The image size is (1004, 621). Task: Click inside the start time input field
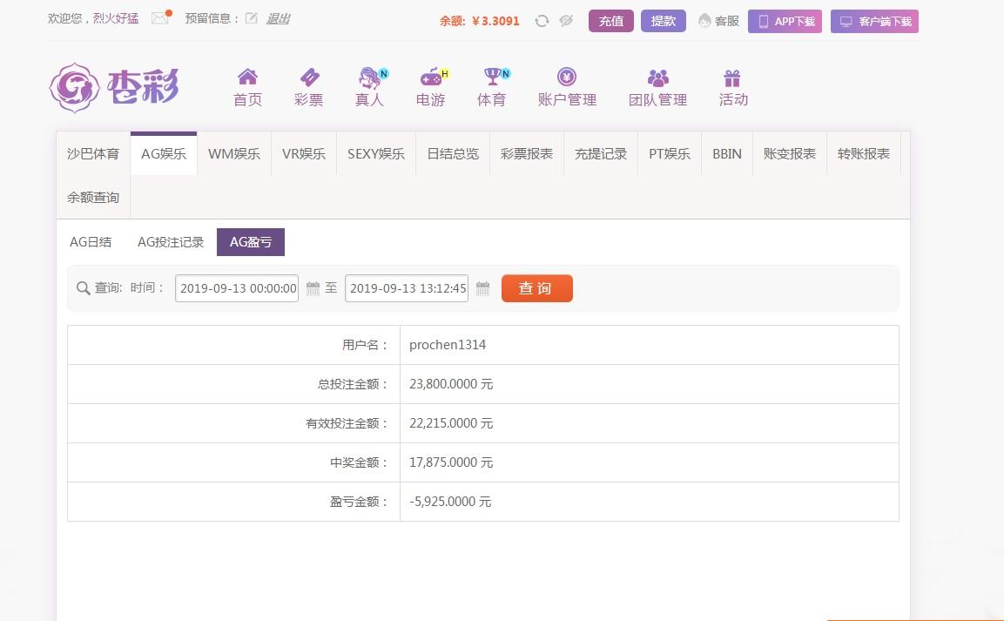235,287
